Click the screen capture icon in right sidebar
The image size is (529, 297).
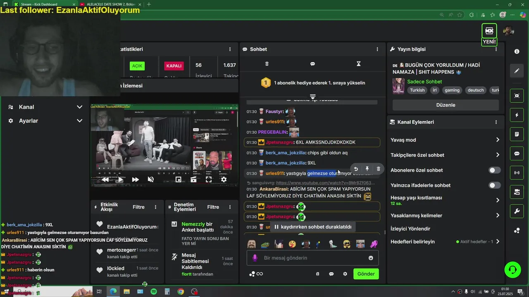pos(517,96)
